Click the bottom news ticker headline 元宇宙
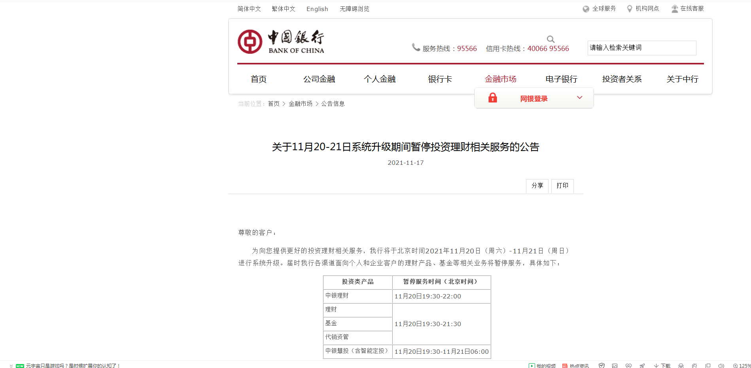This screenshot has width=751, height=368. point(73,366)
